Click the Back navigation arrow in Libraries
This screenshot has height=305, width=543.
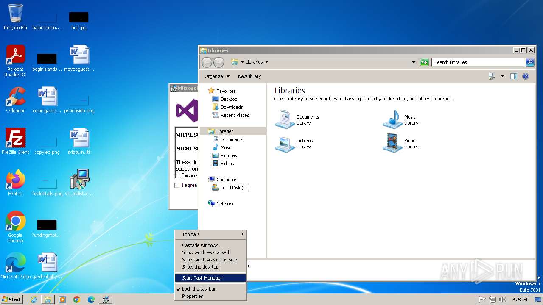(x=207, y=62)
